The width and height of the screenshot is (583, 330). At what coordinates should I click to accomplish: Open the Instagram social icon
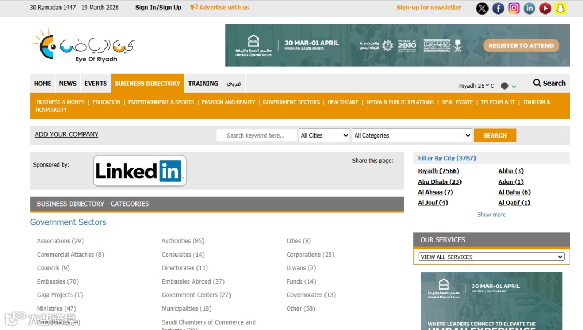tap(514, 8)
